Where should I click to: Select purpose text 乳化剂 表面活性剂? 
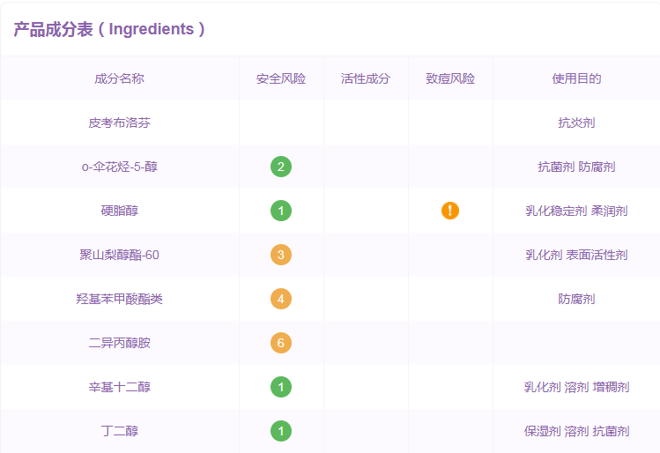pyautogui.click(x=576, y=255)
